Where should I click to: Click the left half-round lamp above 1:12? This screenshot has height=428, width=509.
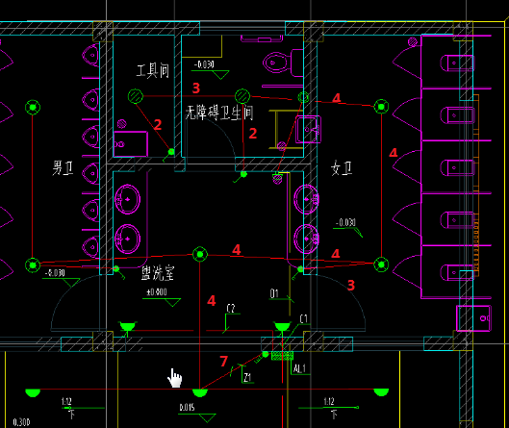tap(33, 393)
